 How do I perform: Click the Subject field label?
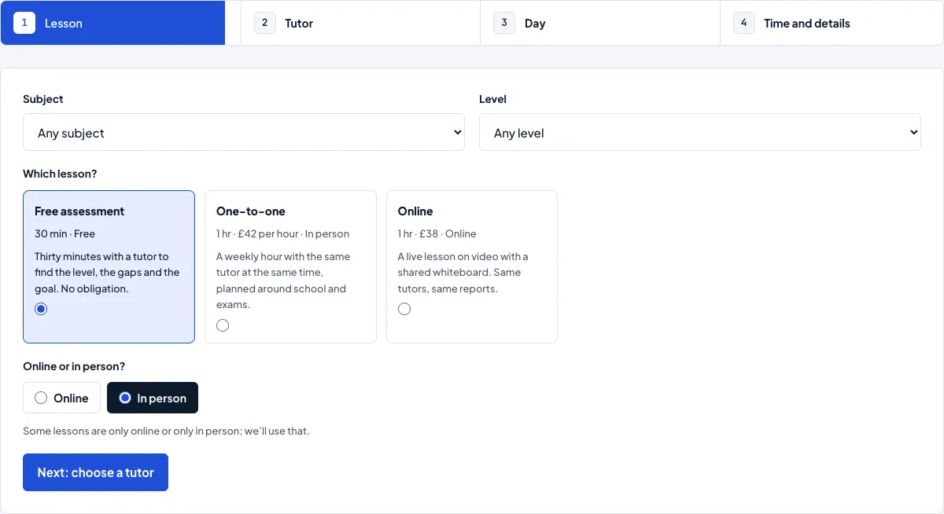tap(43, 99)
